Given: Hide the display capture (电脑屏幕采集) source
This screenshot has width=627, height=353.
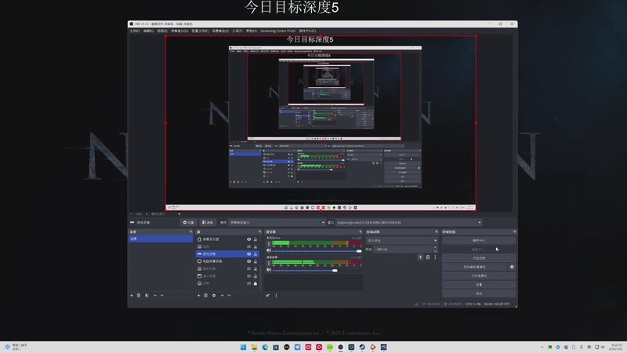Looking at the screenshot, I should click(248, 261).
